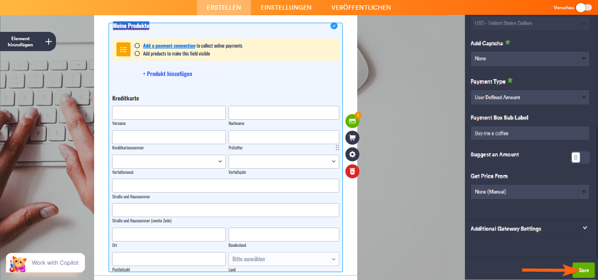The image size is (598, 280).
Task: Click the Save button
Action: point(584,270)
